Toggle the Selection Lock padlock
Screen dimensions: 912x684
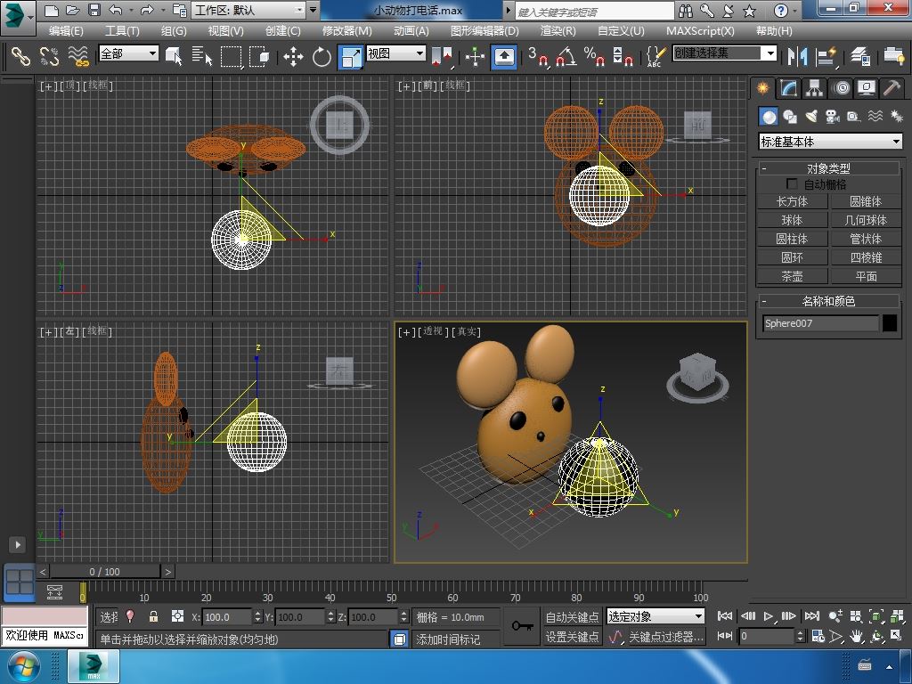tap(153, 616)
